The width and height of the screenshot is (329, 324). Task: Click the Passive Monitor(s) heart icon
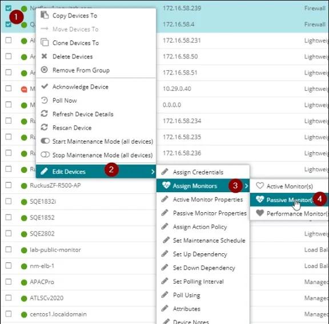(x=260, y=199)
